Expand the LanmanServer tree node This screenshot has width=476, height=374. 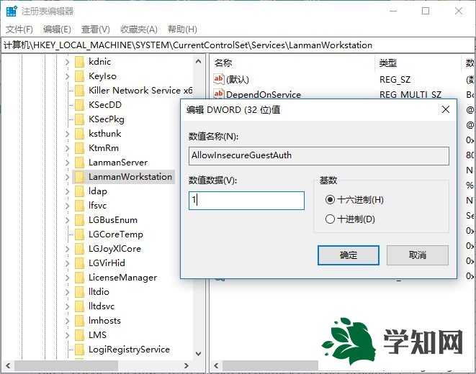(x=67, y=163)
